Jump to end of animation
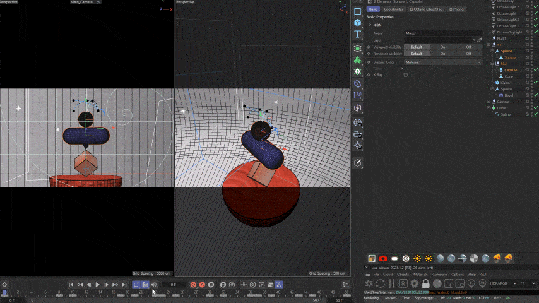 [124, 285]
